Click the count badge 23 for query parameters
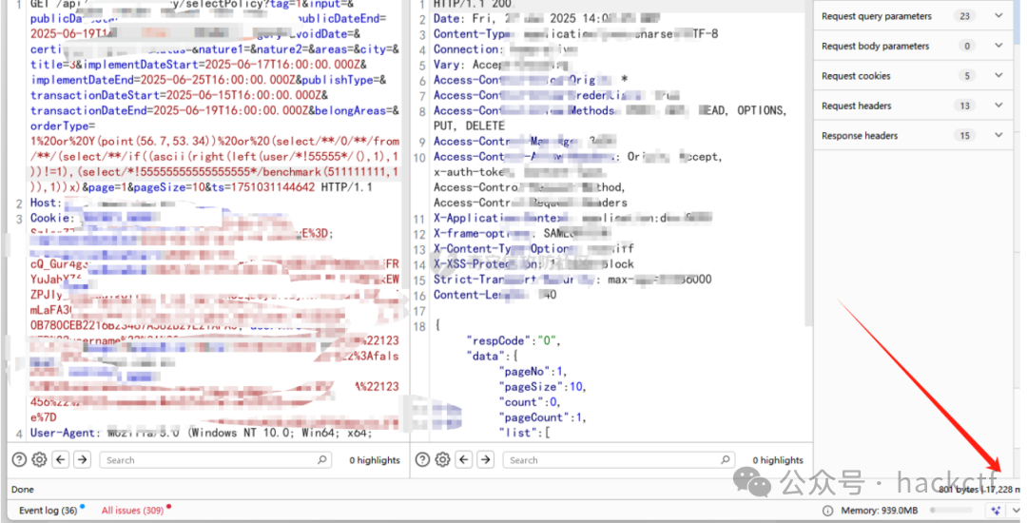Viewport: 1027px width, 523px height. click(x=965, y=16)
